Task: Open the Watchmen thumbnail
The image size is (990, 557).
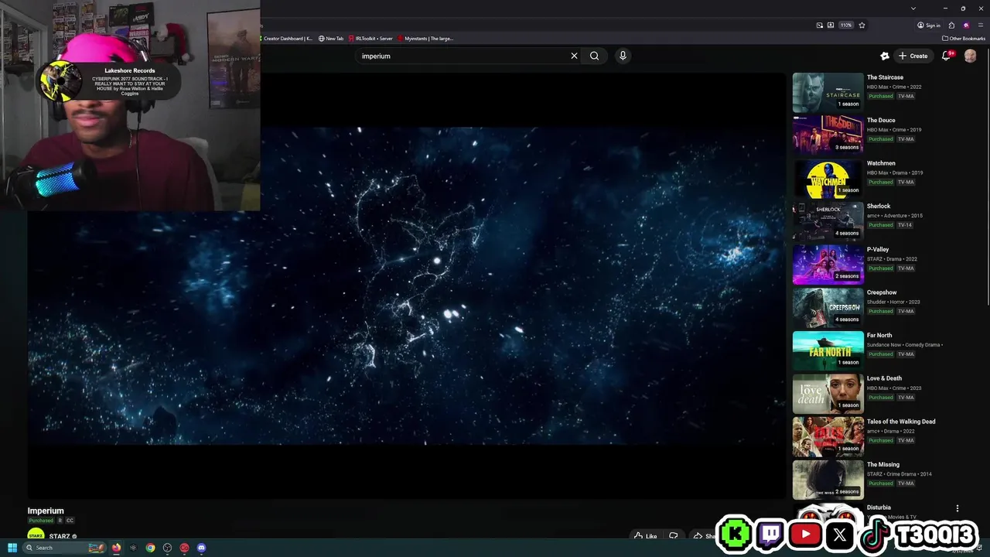Action: click(828, 179)
